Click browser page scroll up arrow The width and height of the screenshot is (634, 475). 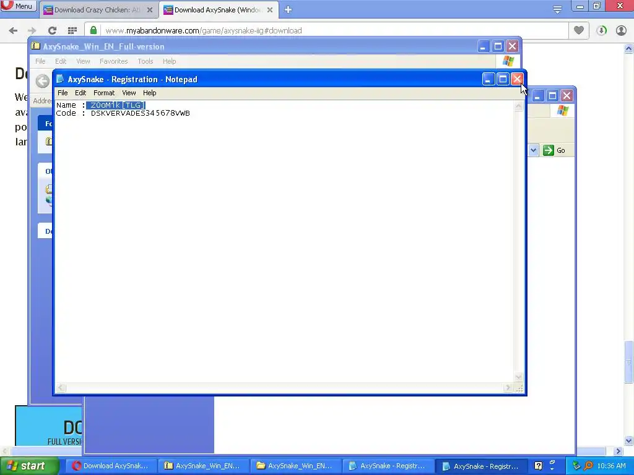pyautogui.click(x=628, y=48)
